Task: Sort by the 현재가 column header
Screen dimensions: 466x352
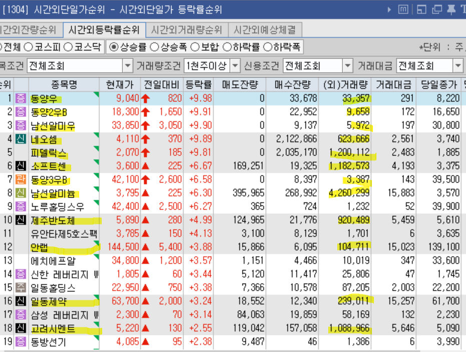Action: [120, 85]
